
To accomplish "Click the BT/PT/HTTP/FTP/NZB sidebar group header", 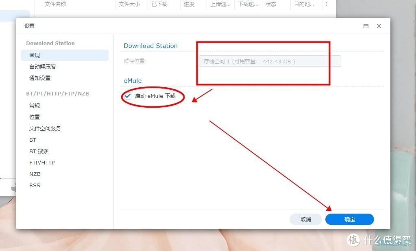I will pyautogui.click(x=58, y=93).
